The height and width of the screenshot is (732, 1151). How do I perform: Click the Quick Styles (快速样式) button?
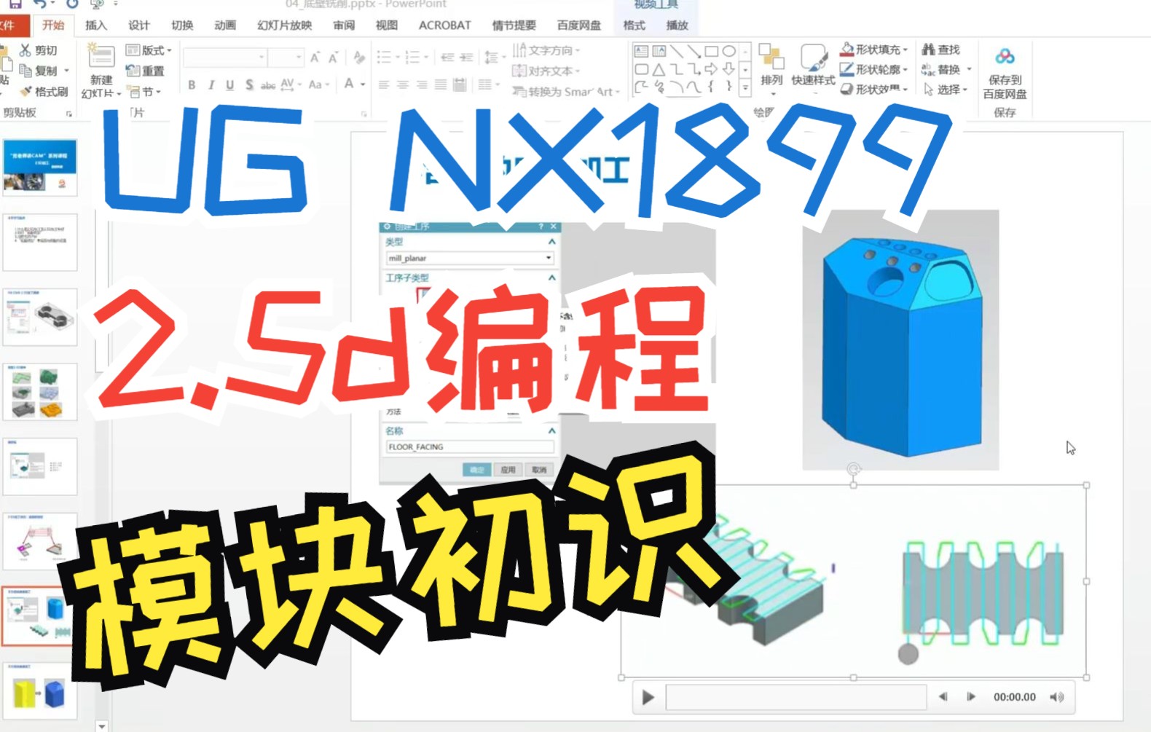coord(813,66)
